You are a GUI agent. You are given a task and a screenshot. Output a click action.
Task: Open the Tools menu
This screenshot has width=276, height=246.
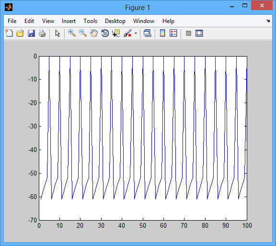pyautogui.click(x=90, y=21)
